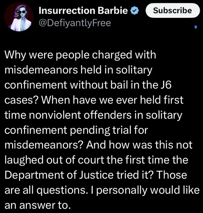This screenshot has height=213, width=203.
Task: Click the phrase 'Department of Justice' in the post
Action: (x=59, y=176)
